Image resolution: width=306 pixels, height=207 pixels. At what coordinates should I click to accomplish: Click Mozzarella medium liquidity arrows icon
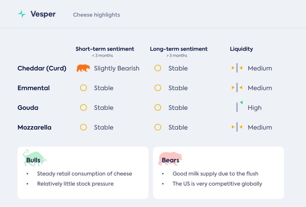pyautogui.click(x=237, y=127)
